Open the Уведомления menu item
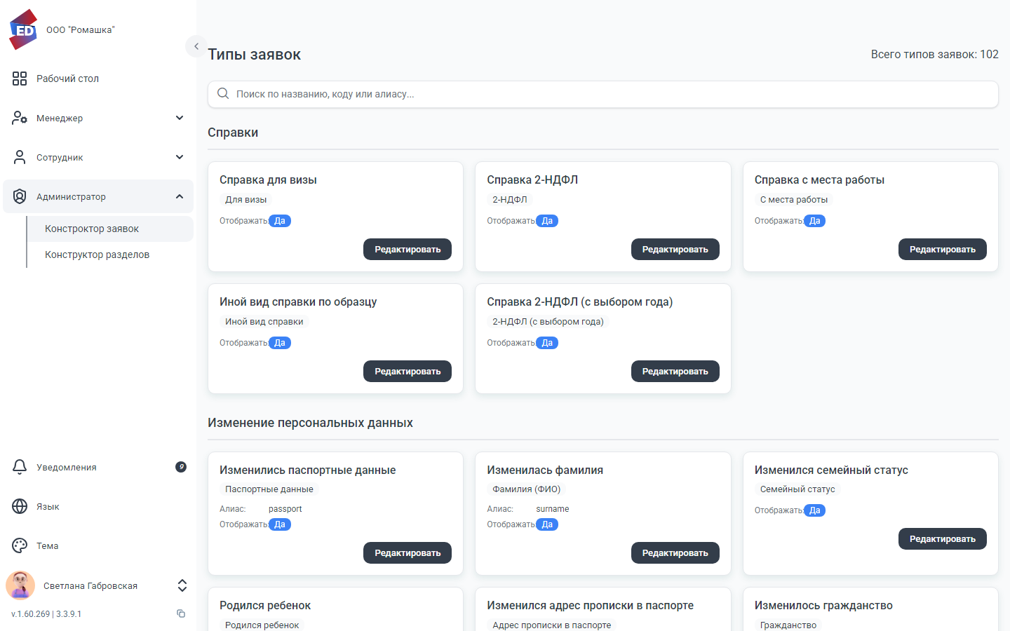 point(98,467)
